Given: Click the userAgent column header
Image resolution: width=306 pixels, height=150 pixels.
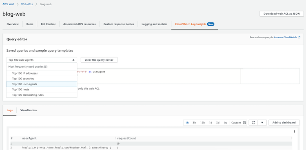Looking at the screenshot, I should click(x=29, y=138).
